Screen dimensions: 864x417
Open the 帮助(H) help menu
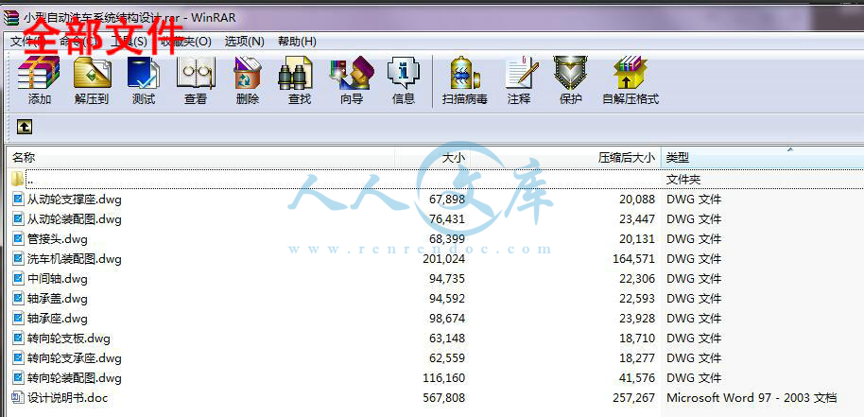[x=297, y=42]
